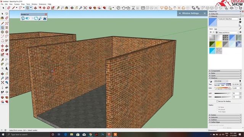Screen dimensions: 244x137
Task: Click the Zoom Extents tool in the top toolbar
Action: (85, 8)
